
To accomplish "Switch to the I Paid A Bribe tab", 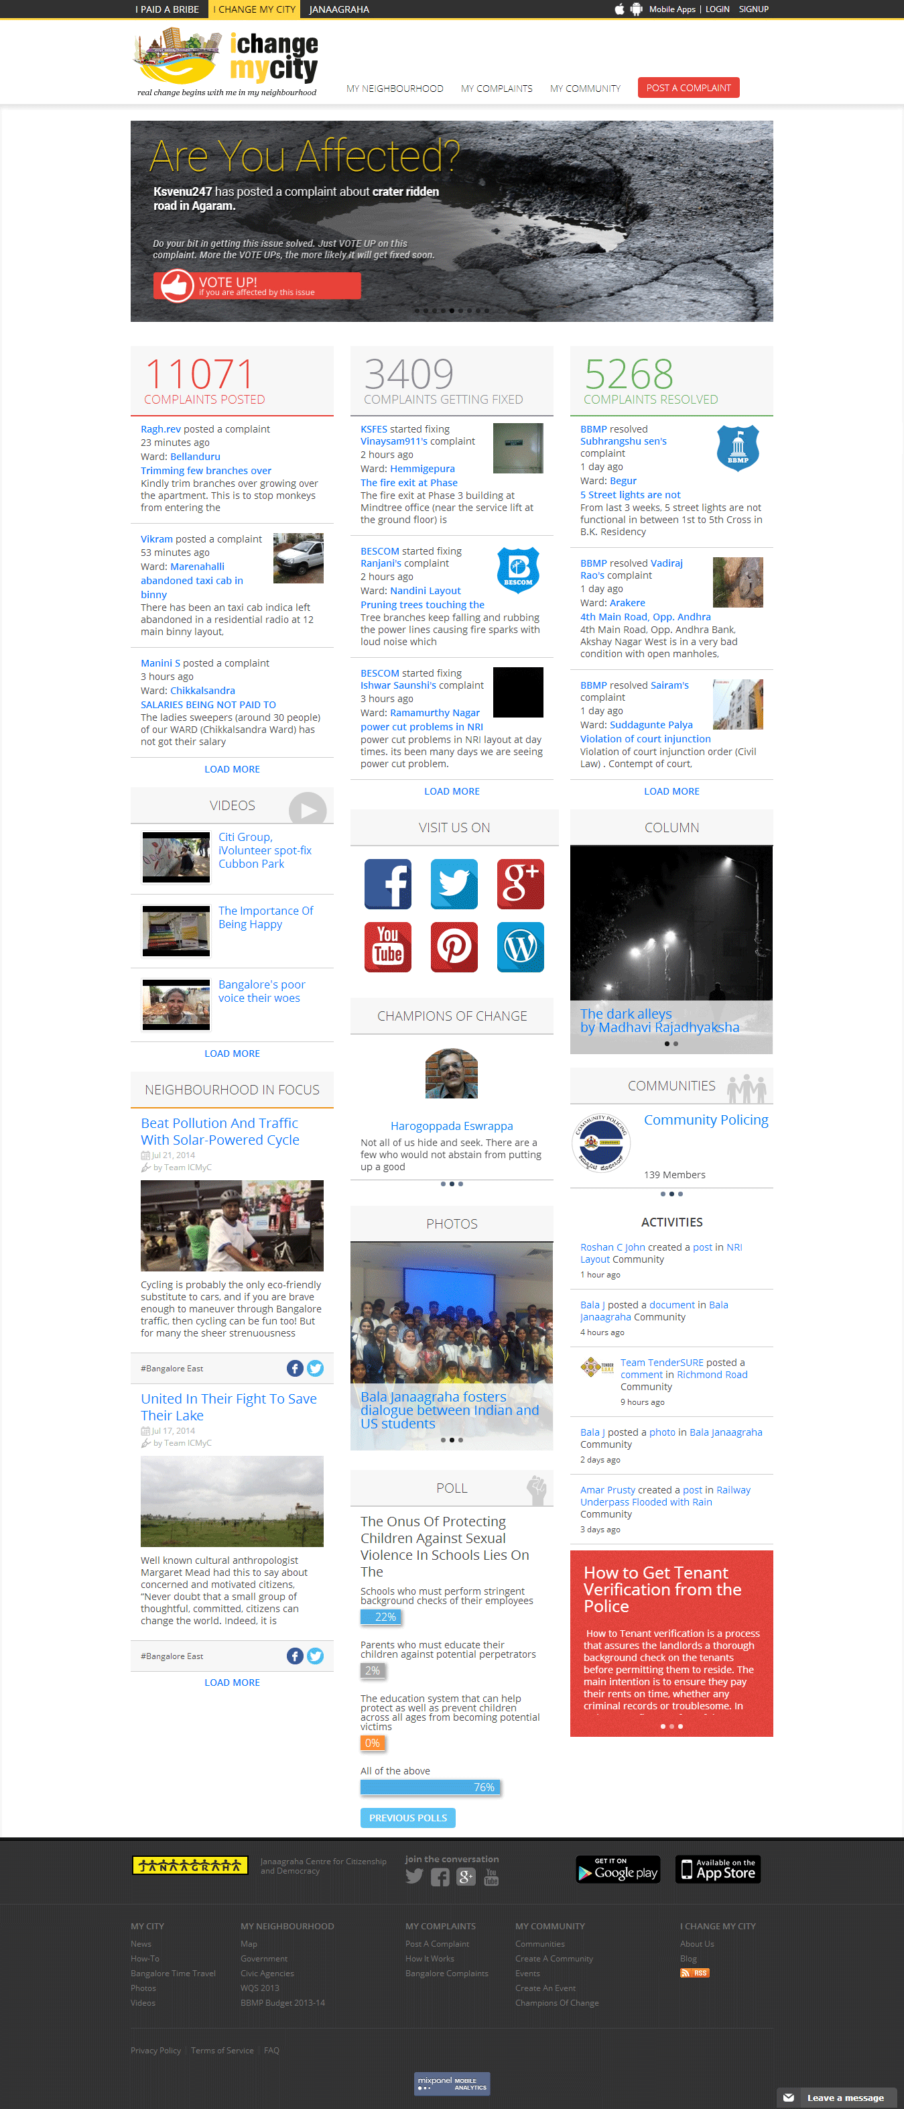I will [167, 9].
